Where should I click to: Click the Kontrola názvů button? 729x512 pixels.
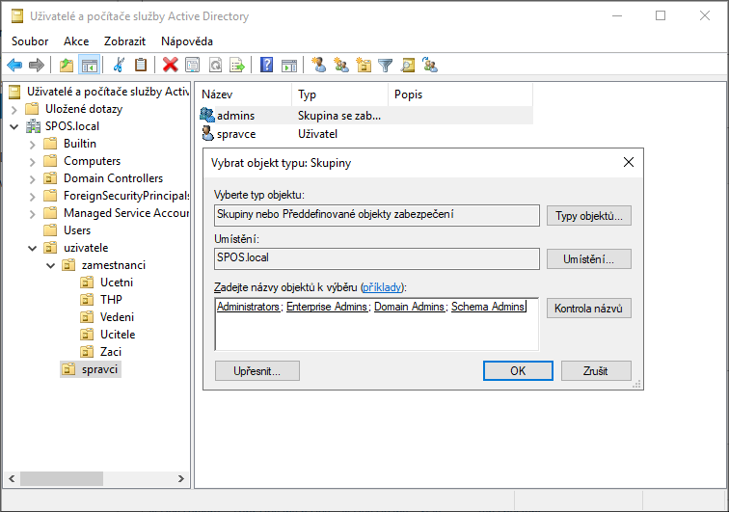pos(588,309)
